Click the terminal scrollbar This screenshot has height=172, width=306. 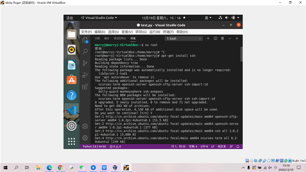coord(241,54)
